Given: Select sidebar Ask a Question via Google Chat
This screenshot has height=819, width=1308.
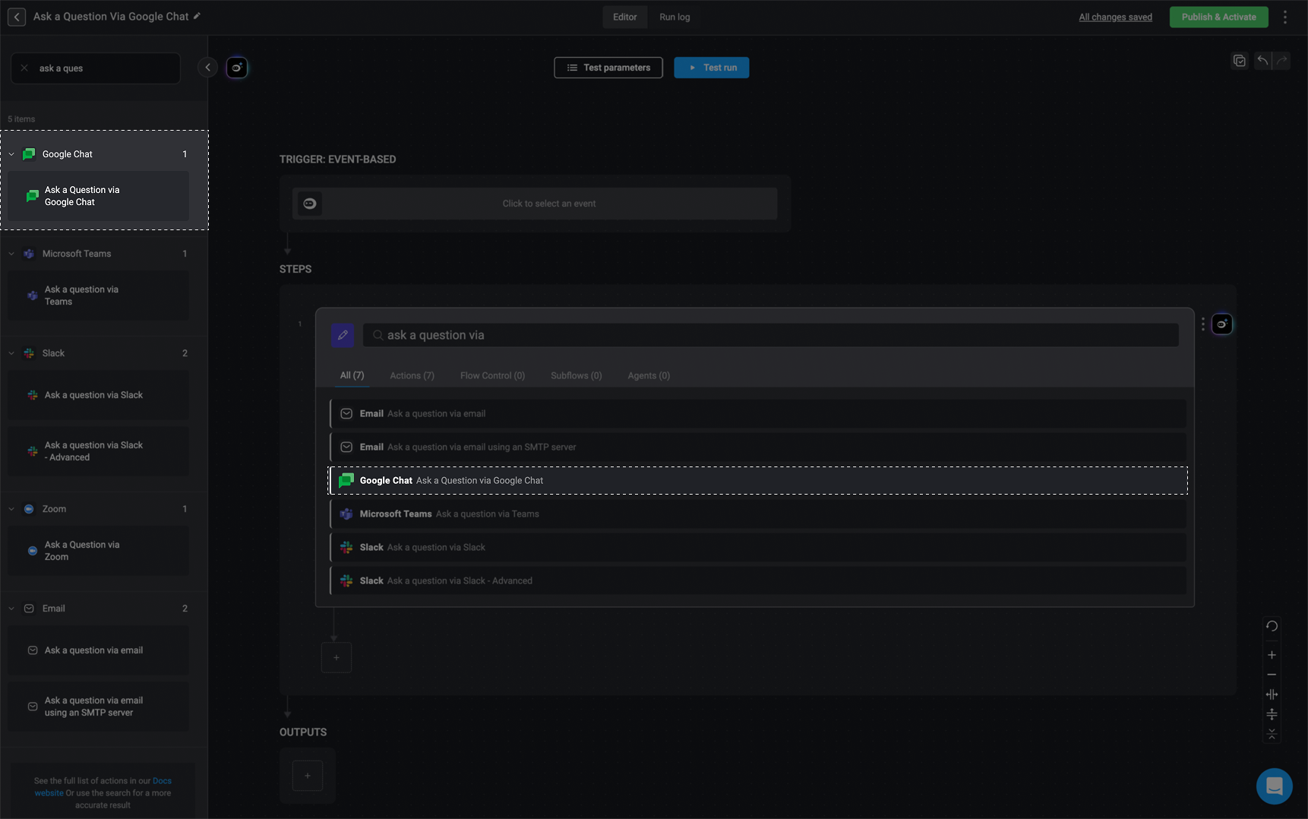Looking at the screenshot, I should pyautogui.click(x=99, y=196).
